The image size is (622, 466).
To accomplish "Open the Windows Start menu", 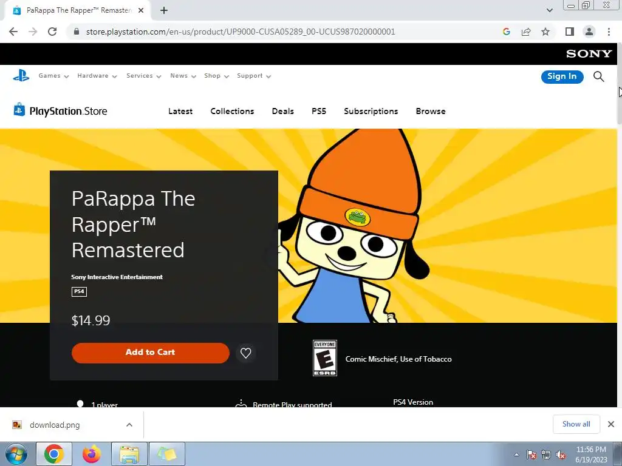I will point(16,454).
